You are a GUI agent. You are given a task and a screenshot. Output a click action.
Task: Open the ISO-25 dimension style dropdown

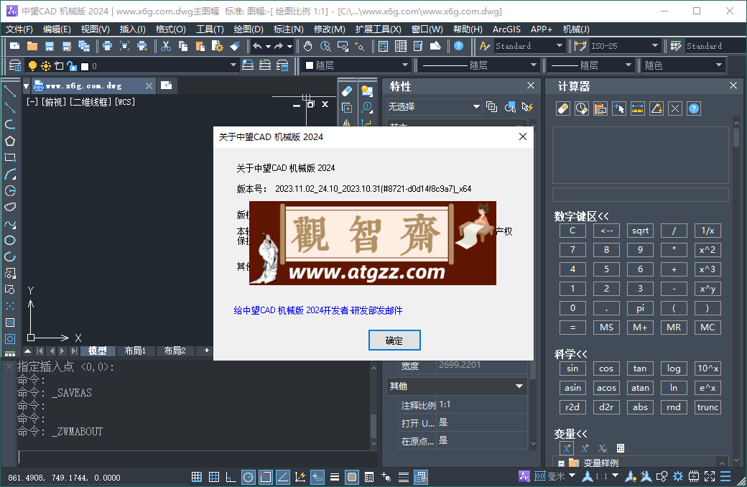click(624, 46)
